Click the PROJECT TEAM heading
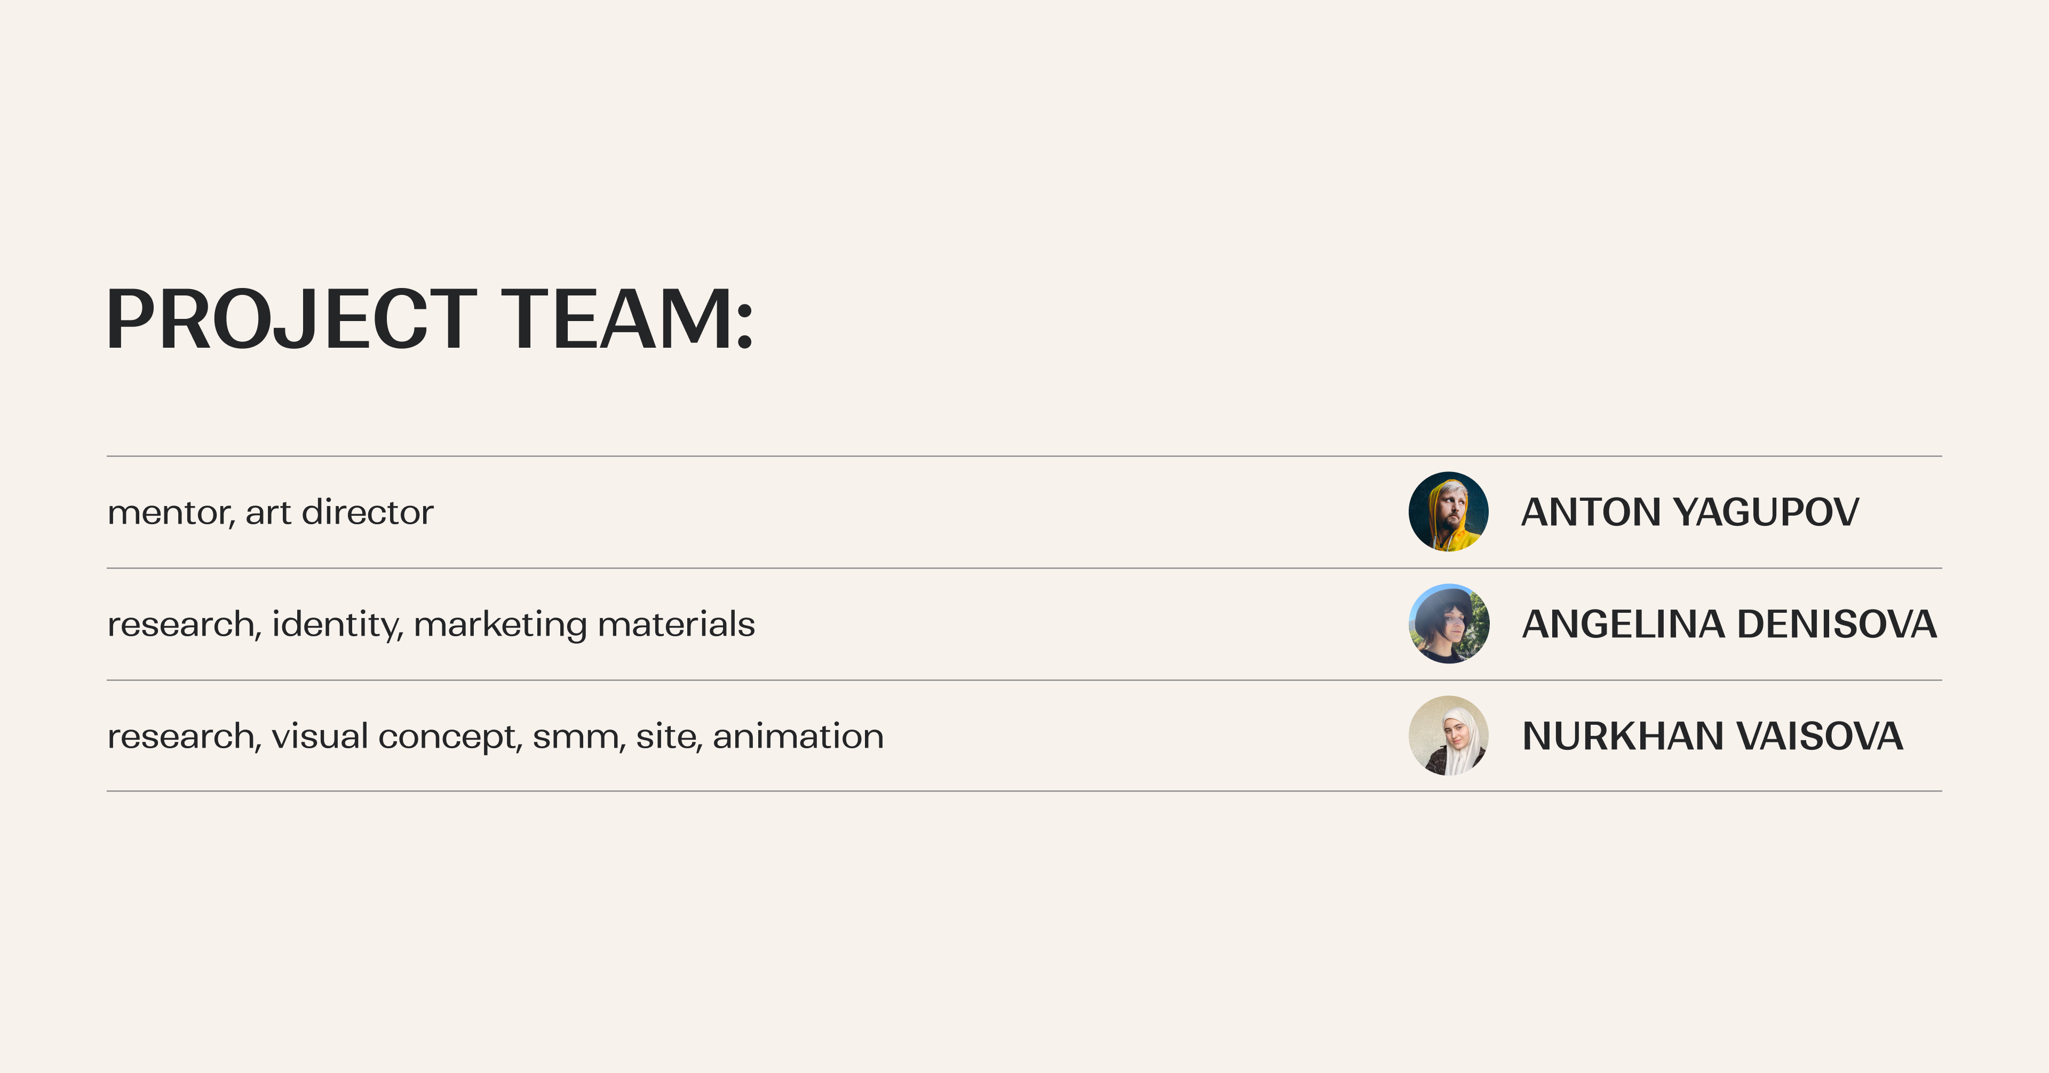2049x1073 pixels. (x=430, y=319)
